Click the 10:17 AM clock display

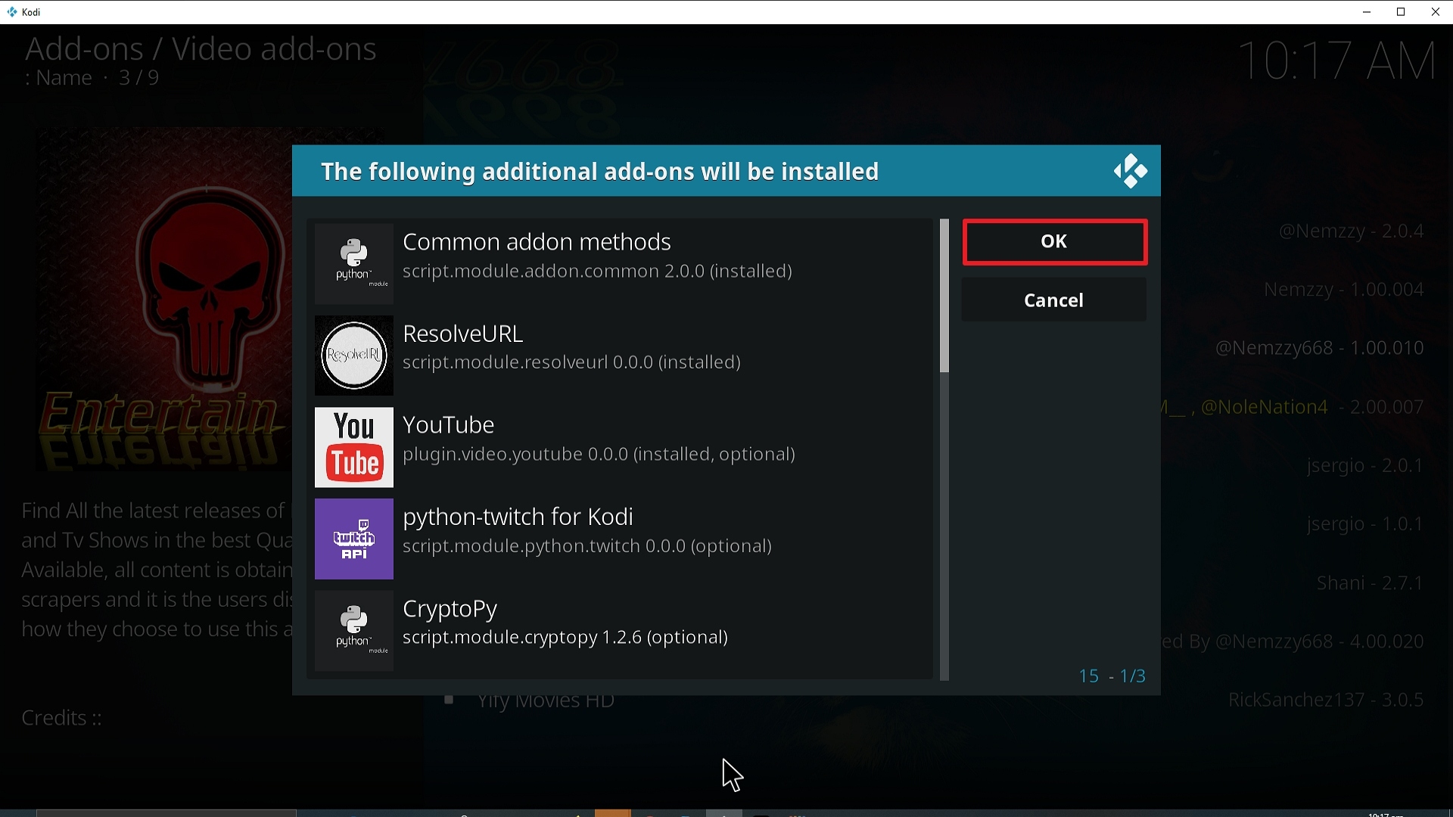coord(1338,61)
